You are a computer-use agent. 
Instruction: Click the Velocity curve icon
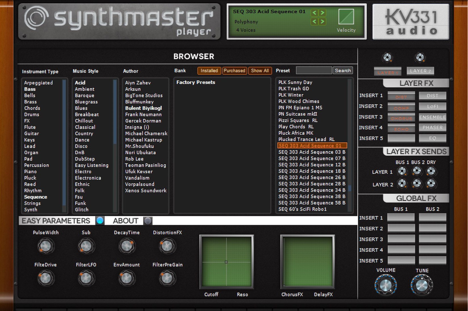pyautogui.click(x=346, y=16)
